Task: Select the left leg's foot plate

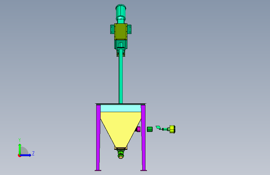Action: pyautogui.click(x=98, y=171)
